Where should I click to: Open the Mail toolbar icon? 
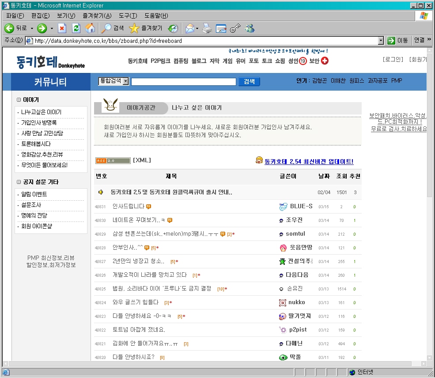click(190, 28)
